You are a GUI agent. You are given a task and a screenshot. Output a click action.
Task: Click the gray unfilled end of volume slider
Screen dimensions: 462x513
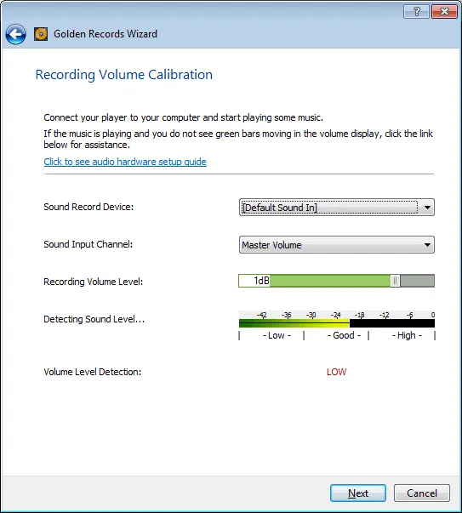417,281
